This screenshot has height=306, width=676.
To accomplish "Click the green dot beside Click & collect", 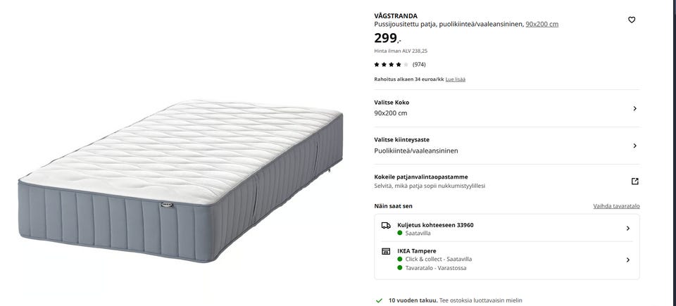I will [x=400, y=259].
